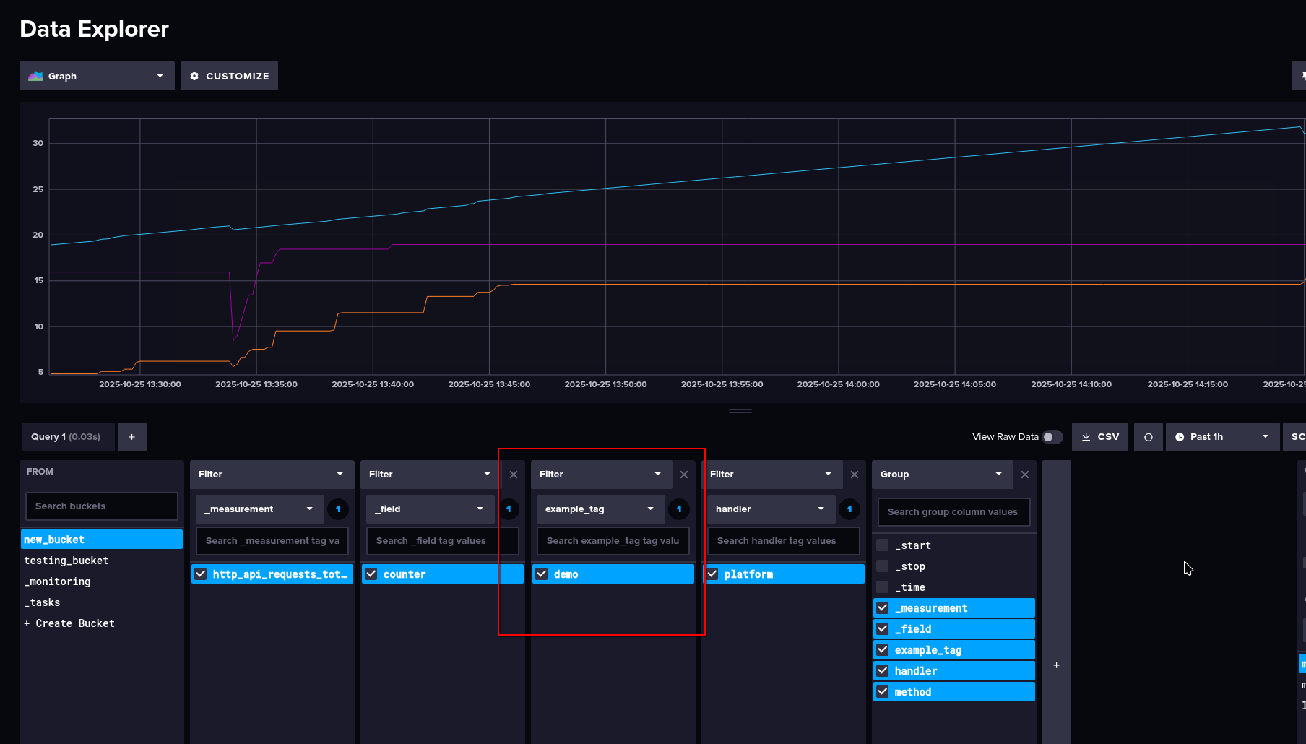Screen dimensions: 1306x744
Task: Add a new builder card with plus
Action: coord(1056,665)
